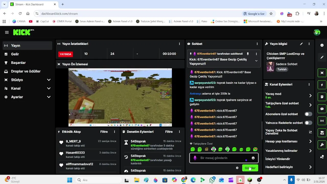This screenshot has width=327, height=184.
Task: Click 9_MERT_9 in activity feed
Action: tap(73, 141)
